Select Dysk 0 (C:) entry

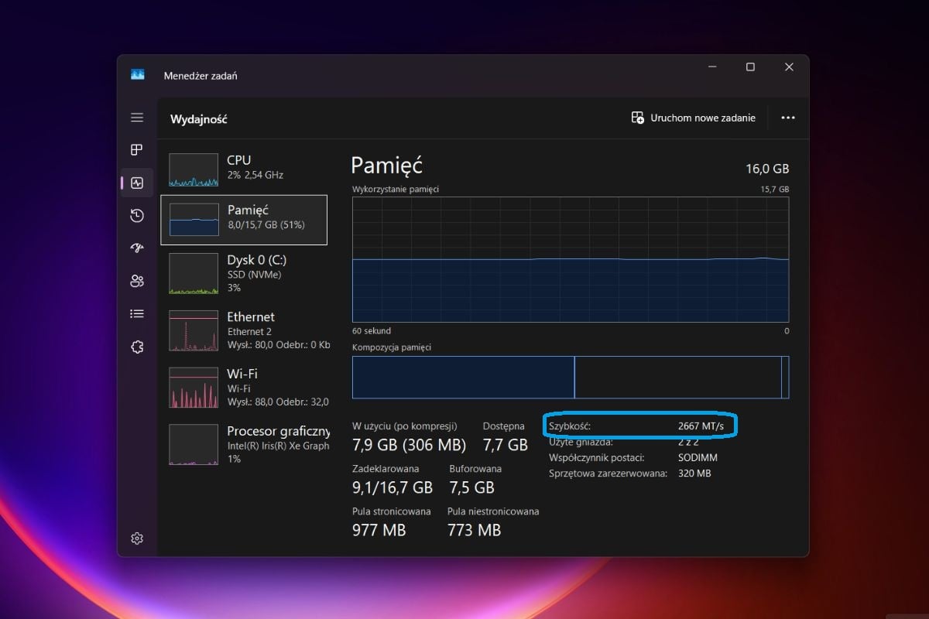[x=244, y=273]
